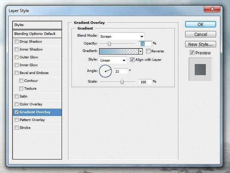Select the Drop Shadow label

coord(31,42)
